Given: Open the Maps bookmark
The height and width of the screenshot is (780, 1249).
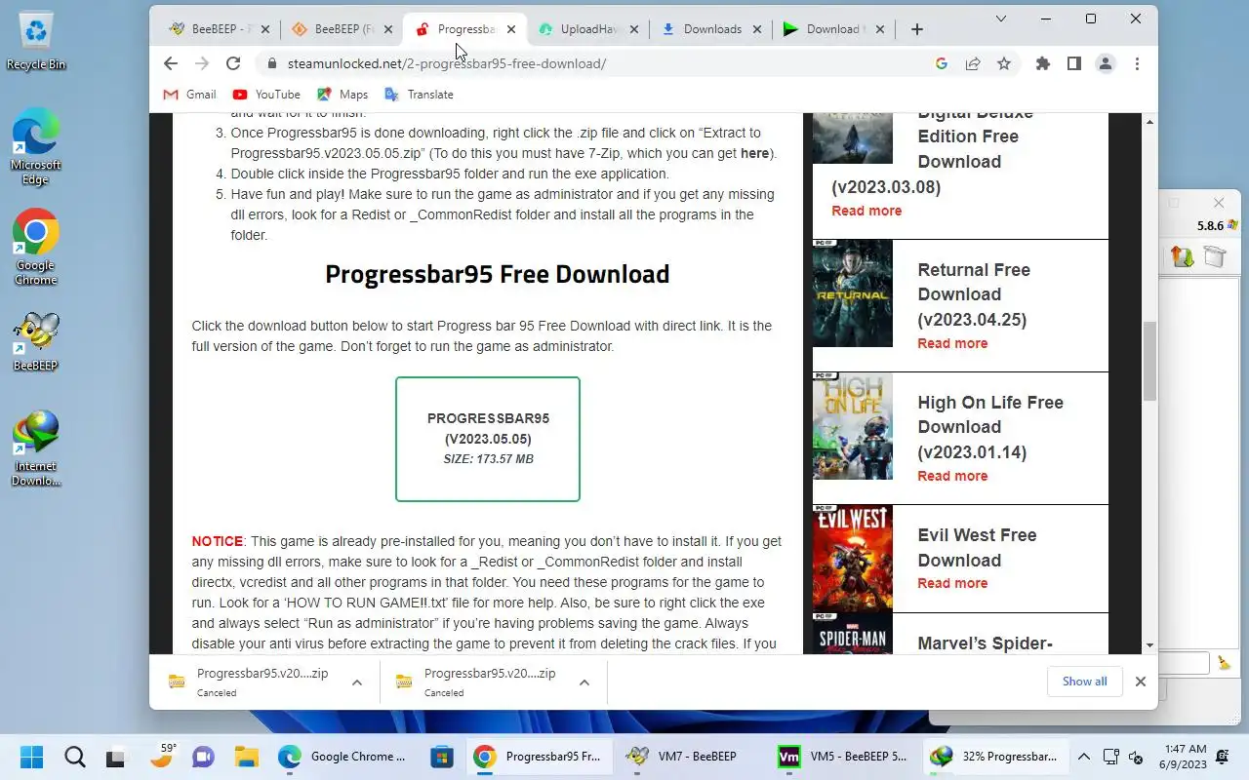Looking at the screenshot, I should 342,95.
